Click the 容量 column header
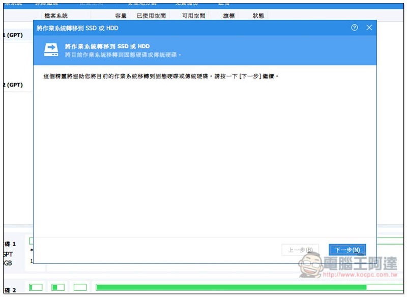Screen dimensions: 407x297 (121, 16)
